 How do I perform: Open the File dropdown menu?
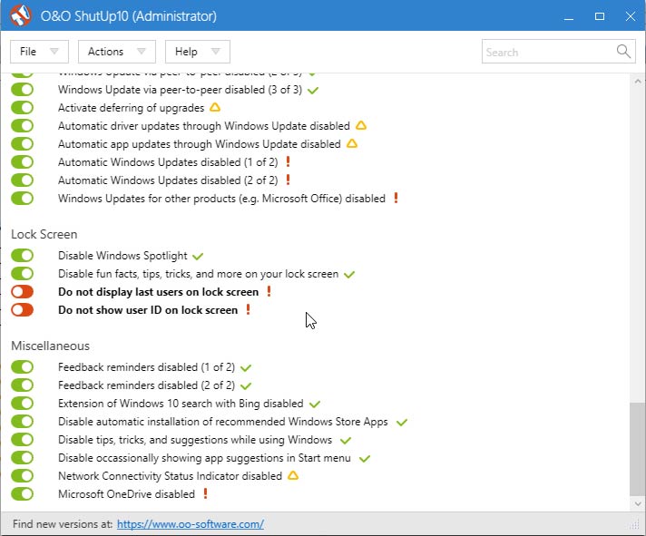click(40, 52)
